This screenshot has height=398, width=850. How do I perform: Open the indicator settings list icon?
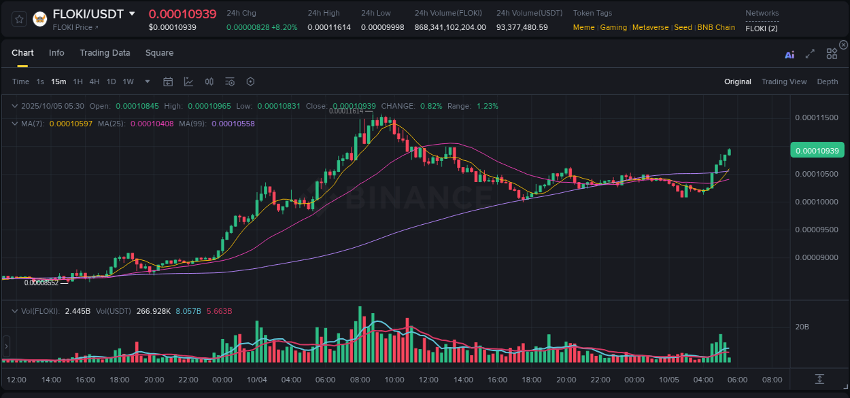coord(230,82)
